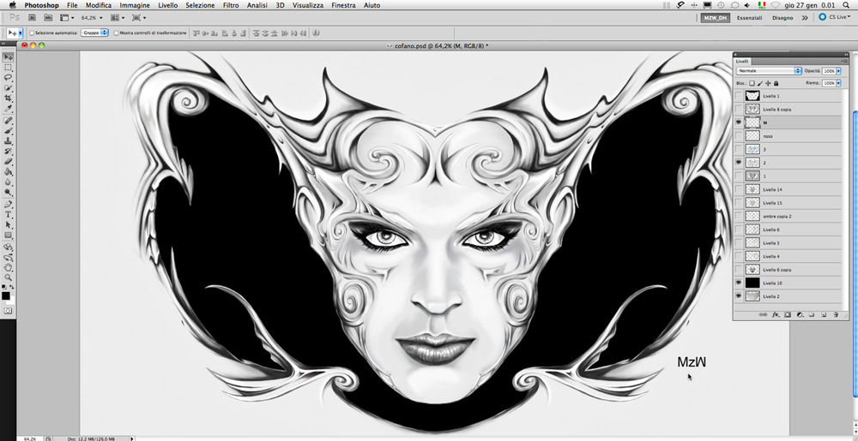Add layer style with fx icon

(x=775, y=314)
